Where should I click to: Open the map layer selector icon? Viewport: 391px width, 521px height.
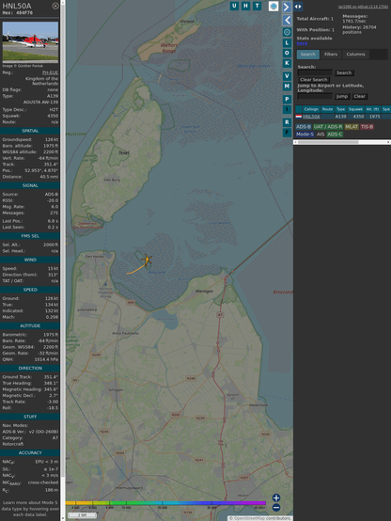coord(274,6)
